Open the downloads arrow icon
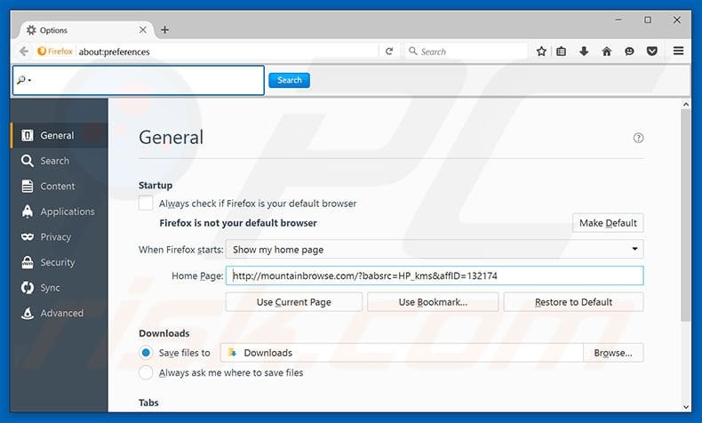 pos(584,52)
